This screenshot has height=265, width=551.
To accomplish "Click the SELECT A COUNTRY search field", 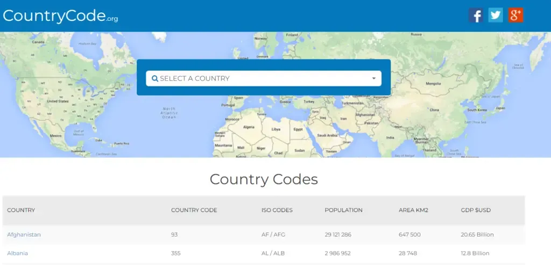I will [x=264, y=78].
